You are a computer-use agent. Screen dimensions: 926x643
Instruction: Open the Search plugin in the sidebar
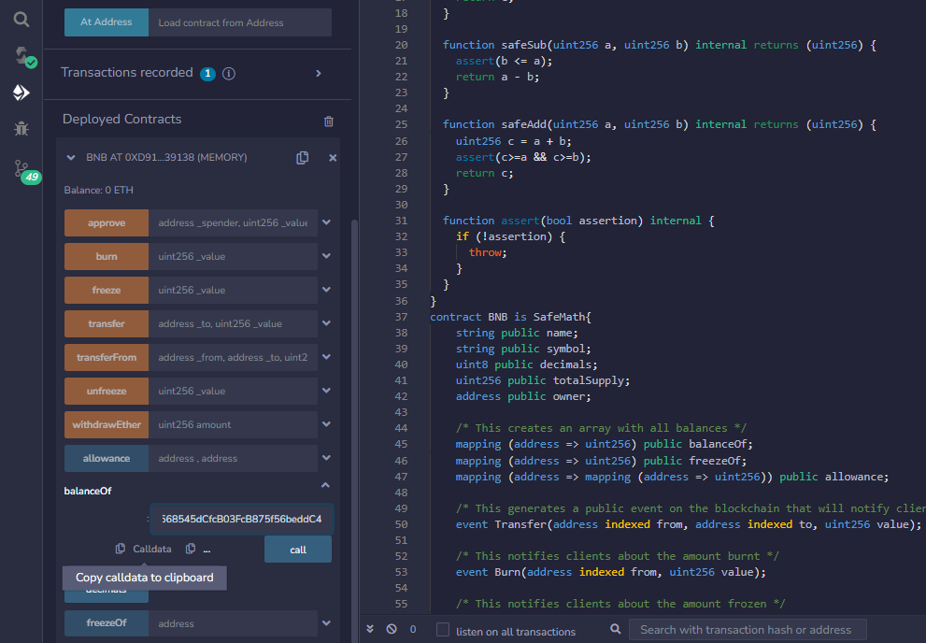pyautogui.click(x=21, y=20)
